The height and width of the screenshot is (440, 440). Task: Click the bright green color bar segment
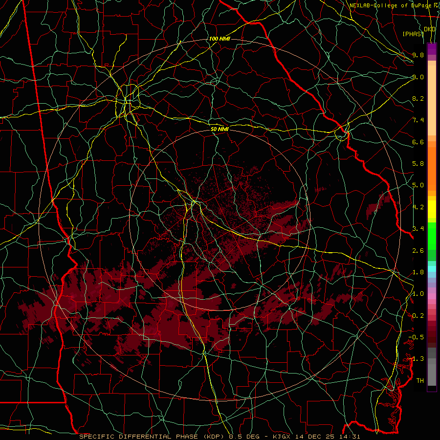[432, 236]
